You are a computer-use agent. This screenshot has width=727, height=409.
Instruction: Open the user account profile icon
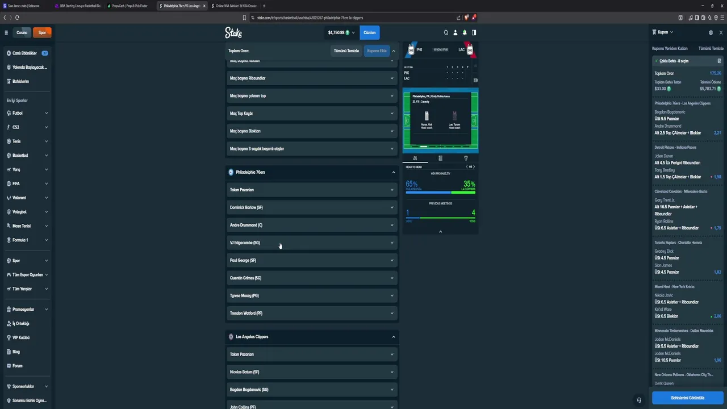coord(455,32)
